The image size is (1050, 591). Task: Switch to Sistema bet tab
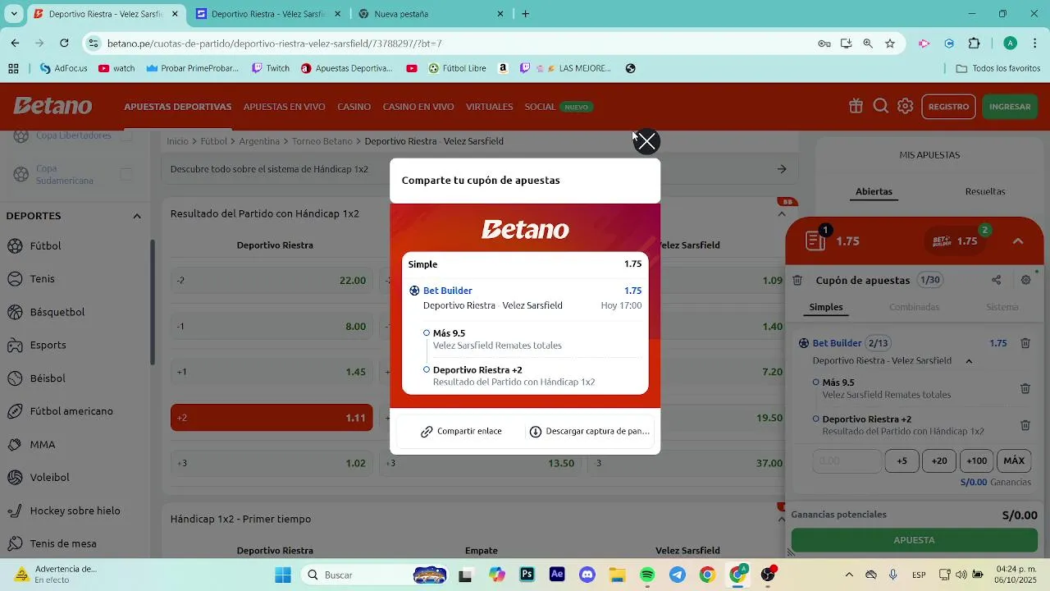pos(1002,307)
